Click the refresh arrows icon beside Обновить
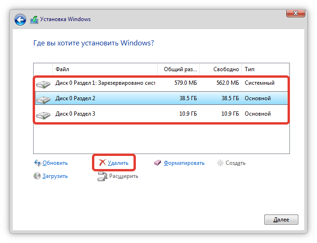This screenshot has height=243, width=317. point(37,163)
